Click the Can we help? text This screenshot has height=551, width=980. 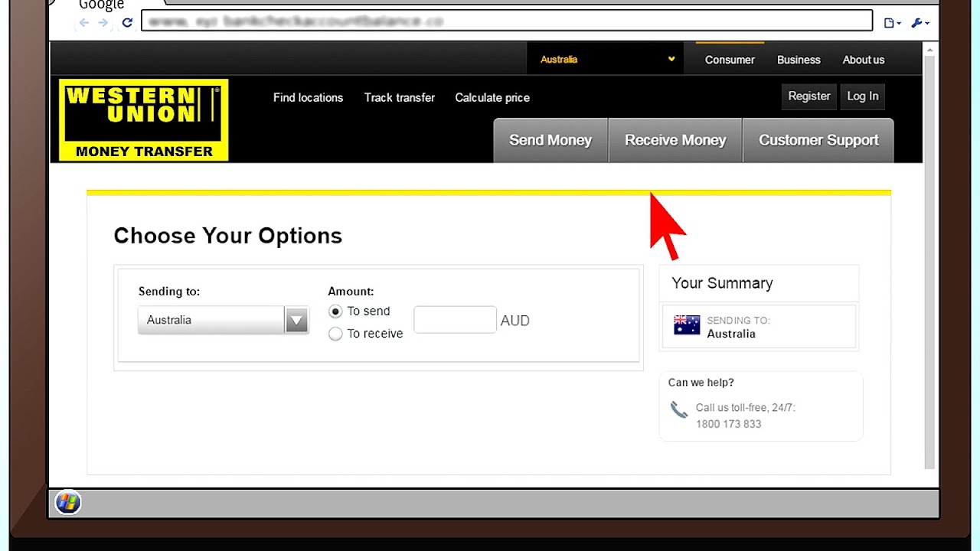tap(701, 383)
